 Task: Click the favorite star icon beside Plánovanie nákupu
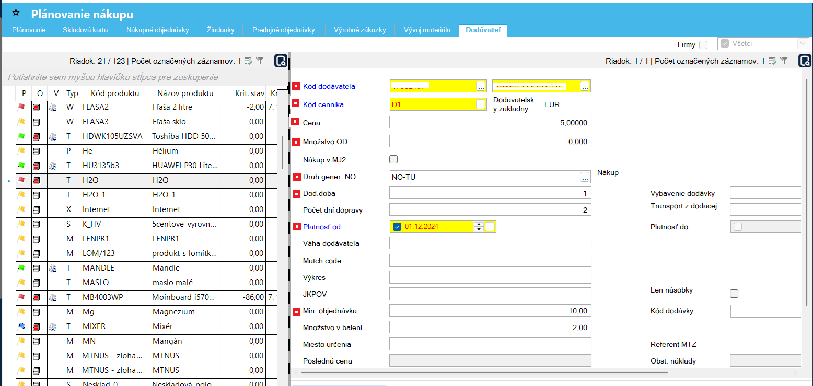coord(16,14)
